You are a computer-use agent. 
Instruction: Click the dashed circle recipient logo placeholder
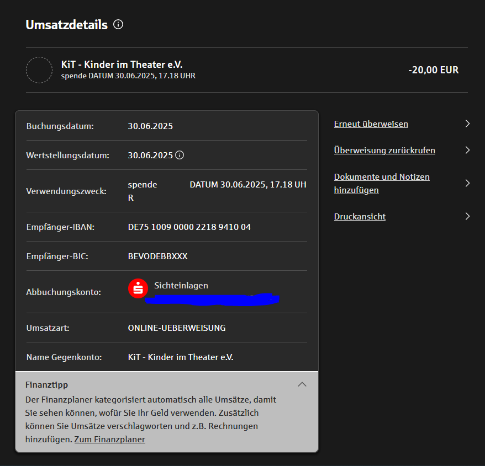click(x=39, y=70)
